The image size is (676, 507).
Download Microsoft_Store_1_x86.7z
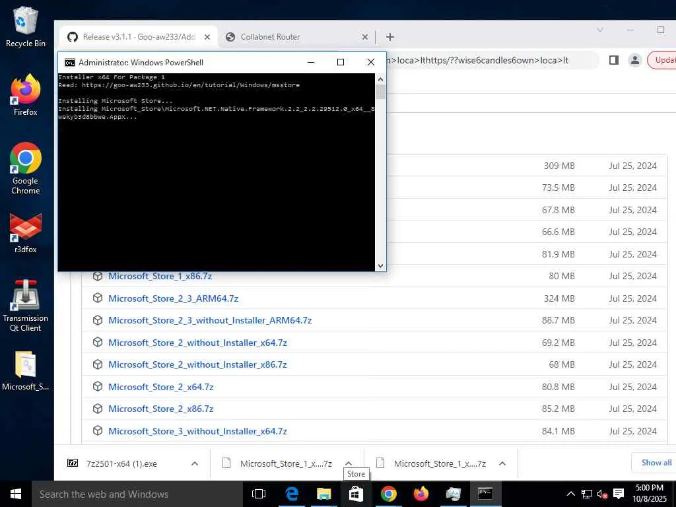coord(160,276)
